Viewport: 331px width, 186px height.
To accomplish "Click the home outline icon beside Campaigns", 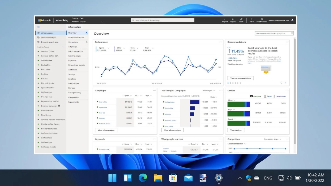I will [86, 42].
